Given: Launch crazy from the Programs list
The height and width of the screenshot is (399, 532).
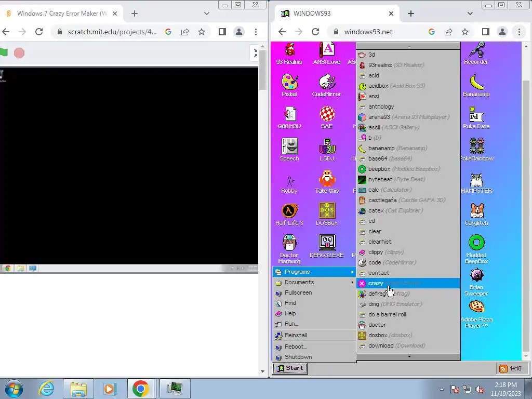Looking at the screenshot, I should (408, 283).
